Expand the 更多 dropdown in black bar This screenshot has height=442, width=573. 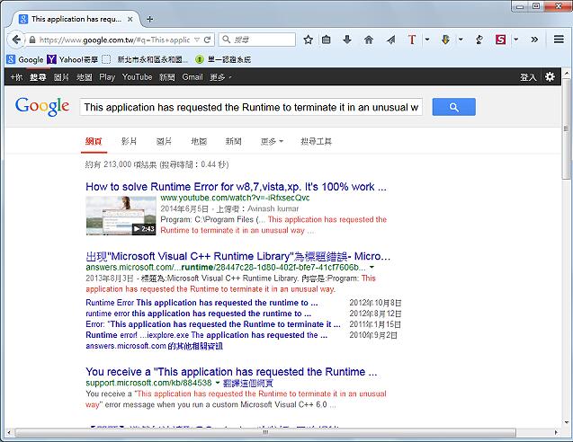coord(220,77)
